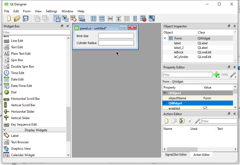Toggle the enabled property checkbox
240x165 pixels.
coord(205,108)
